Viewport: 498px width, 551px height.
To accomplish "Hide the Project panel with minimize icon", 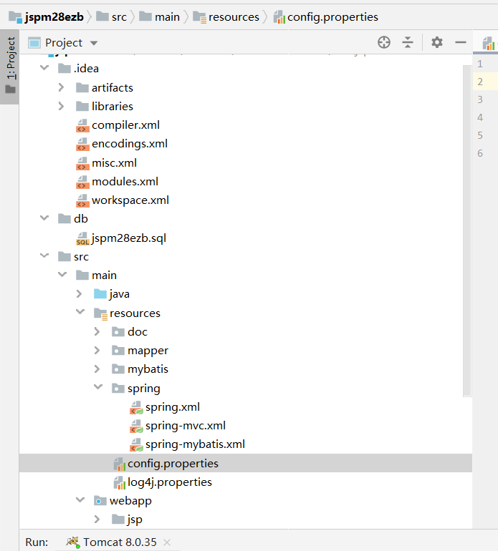I will coord(461,43).
